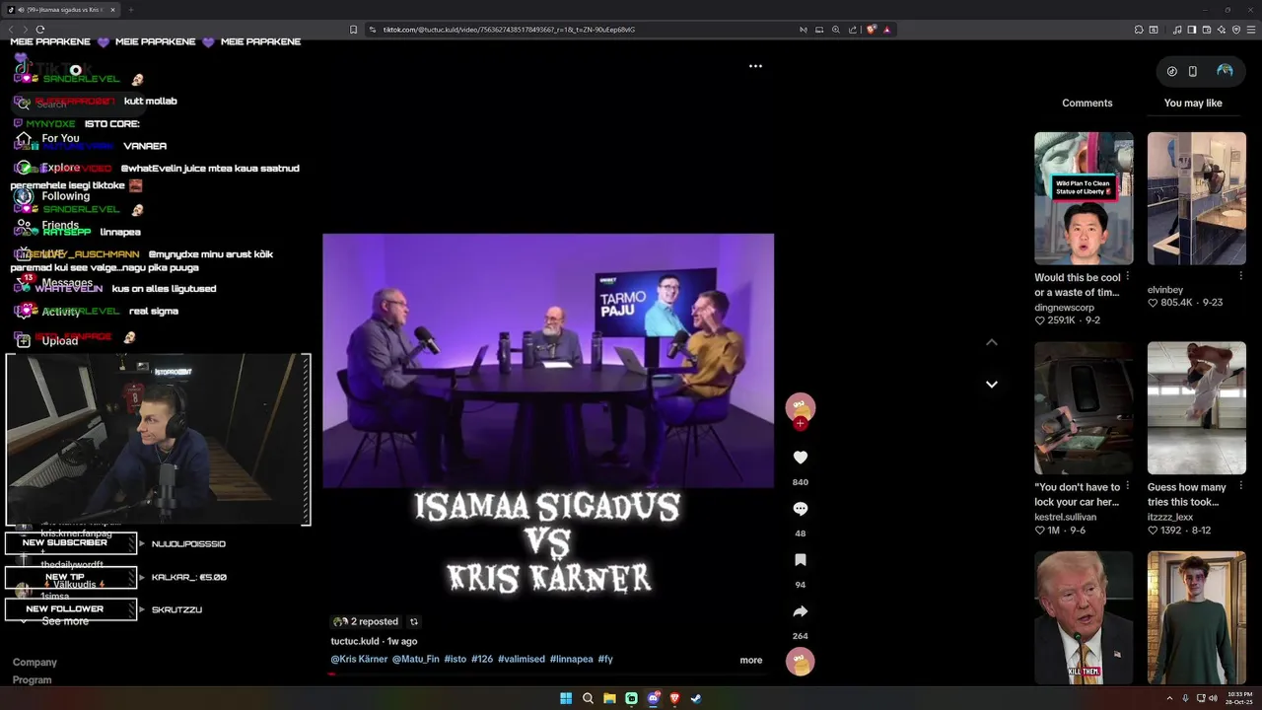This screenshot has height=710, width=1262.
Task: Open Messages in TikTok sidebar
Action: click(66, 283)
